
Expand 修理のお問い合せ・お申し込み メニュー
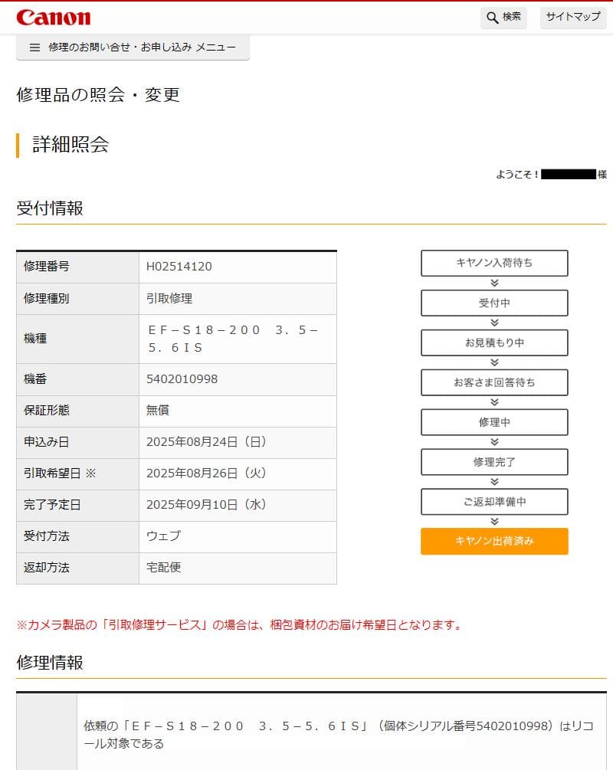click(142, 48)
